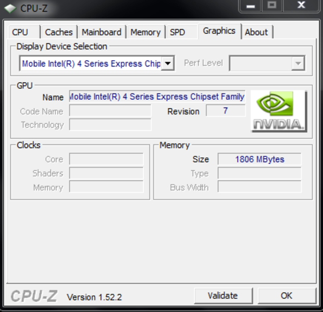The height and width of the screenshot is (312, 323).
Task: Click the Memory clock field
Action: coord(106,187)
